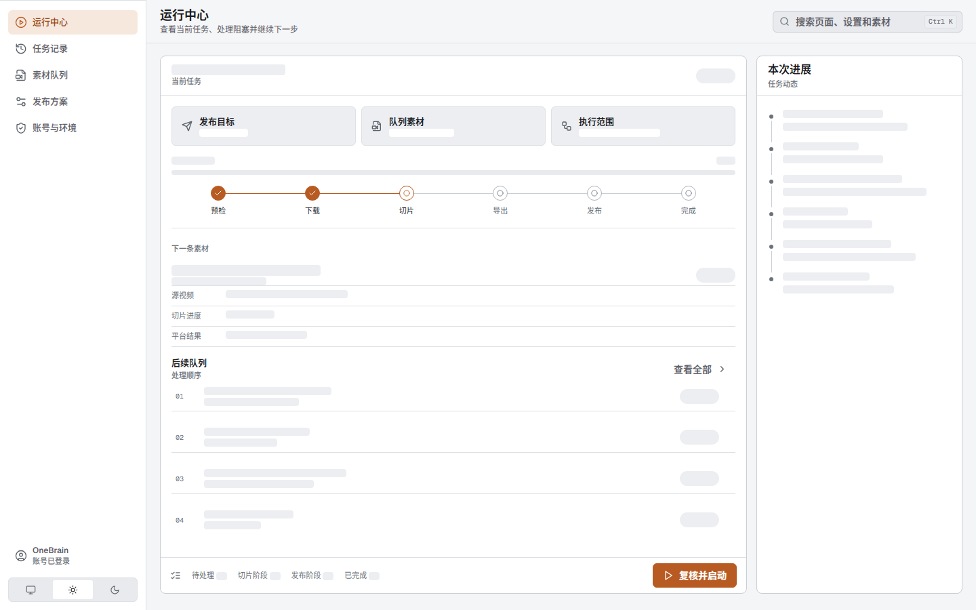The image size is (976, 610).
Task: Click the 素材队列 video file icon
Action: coord(21,75)
